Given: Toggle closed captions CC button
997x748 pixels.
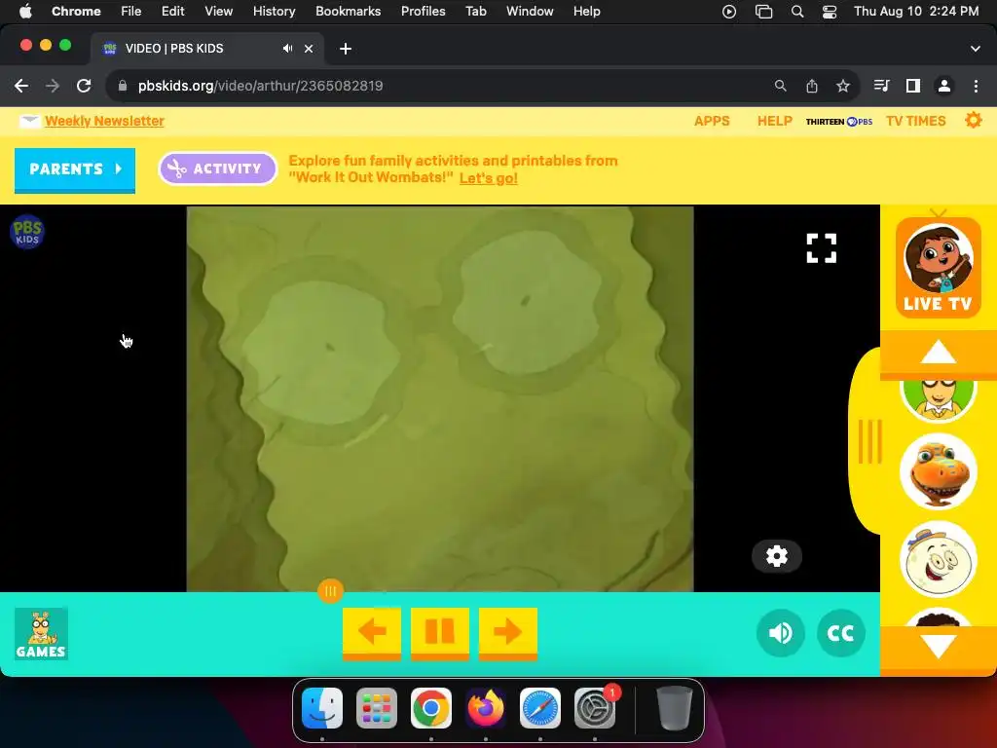Looking at the screenshot, I should coord(840,633).
